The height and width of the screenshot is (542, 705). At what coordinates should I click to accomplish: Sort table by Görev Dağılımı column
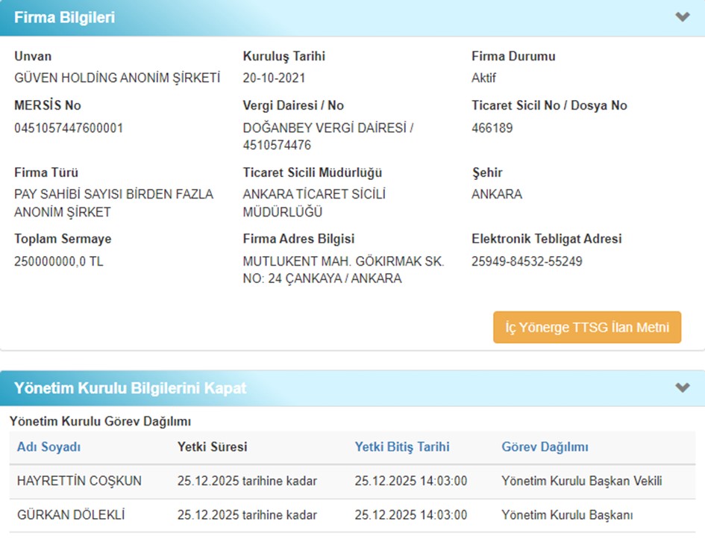click(x=545, y=446)
